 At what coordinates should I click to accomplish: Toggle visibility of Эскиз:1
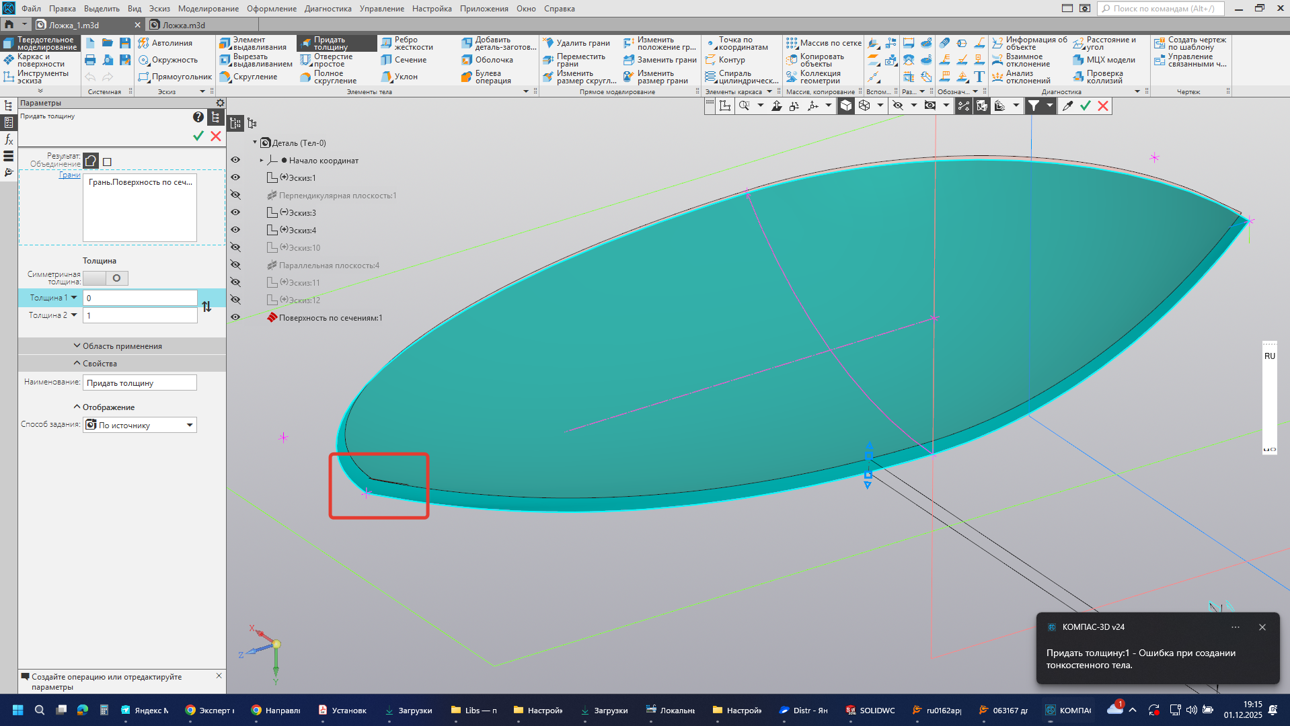coord(235,177)
